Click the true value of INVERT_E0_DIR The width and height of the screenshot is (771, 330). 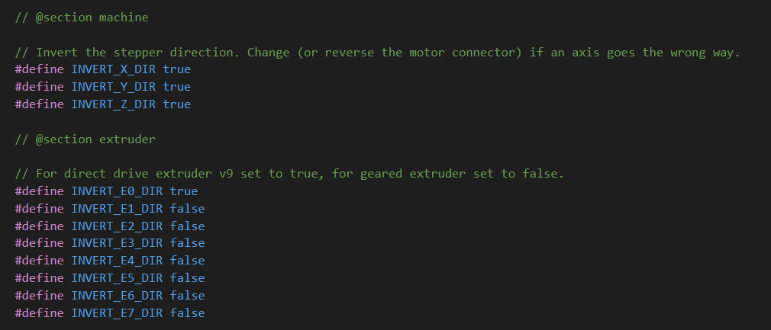[184, 191]
